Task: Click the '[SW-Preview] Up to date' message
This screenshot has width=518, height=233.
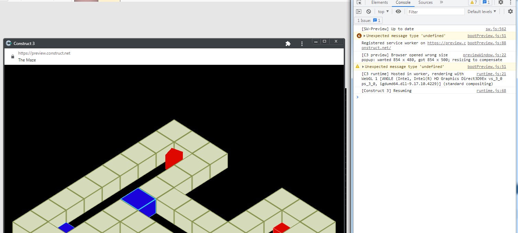Action: tap(388, 29)
